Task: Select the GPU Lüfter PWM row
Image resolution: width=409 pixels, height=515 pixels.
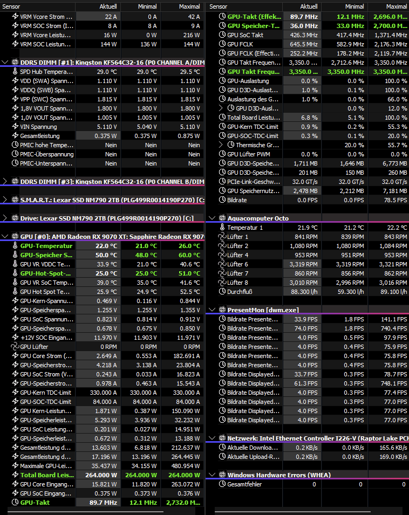Action: click(308, 154)
